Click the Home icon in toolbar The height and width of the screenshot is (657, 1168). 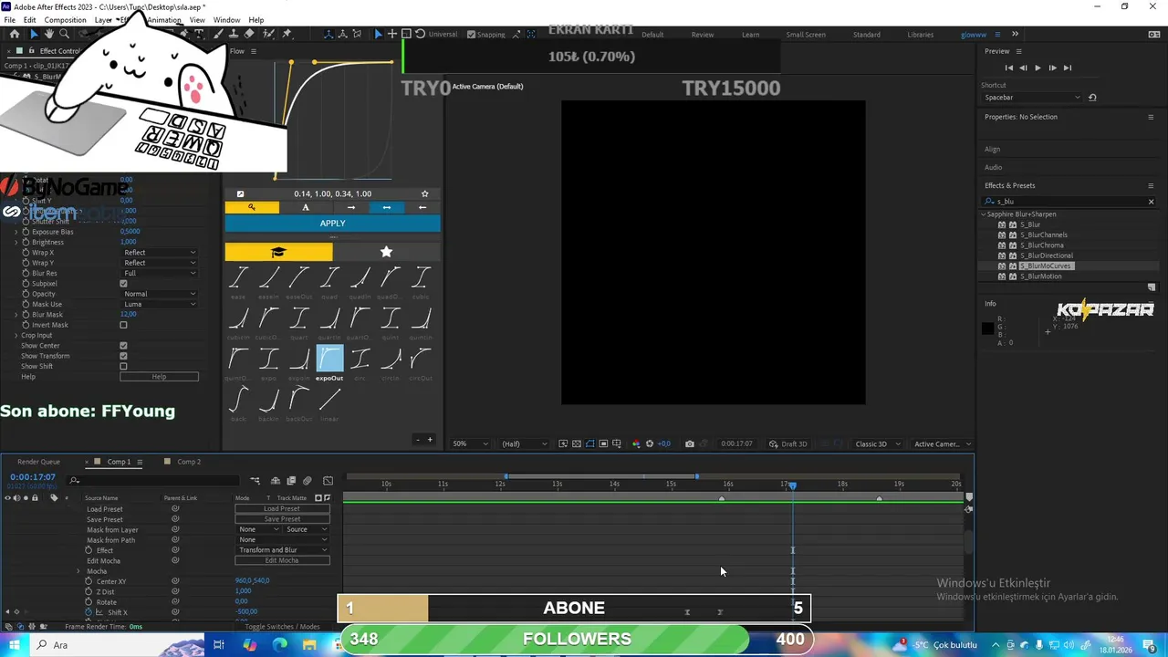tap(15, 34)
